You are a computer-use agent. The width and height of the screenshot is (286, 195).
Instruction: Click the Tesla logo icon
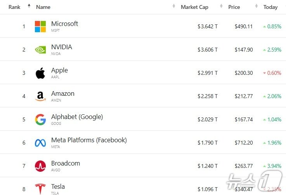[x=40, y=189]
